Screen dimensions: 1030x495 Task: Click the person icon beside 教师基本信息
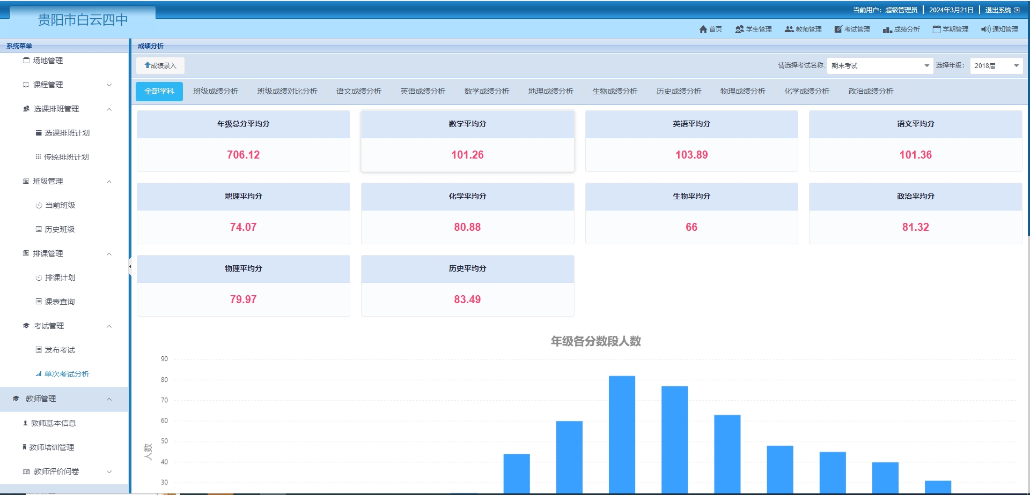pos(25,423)
